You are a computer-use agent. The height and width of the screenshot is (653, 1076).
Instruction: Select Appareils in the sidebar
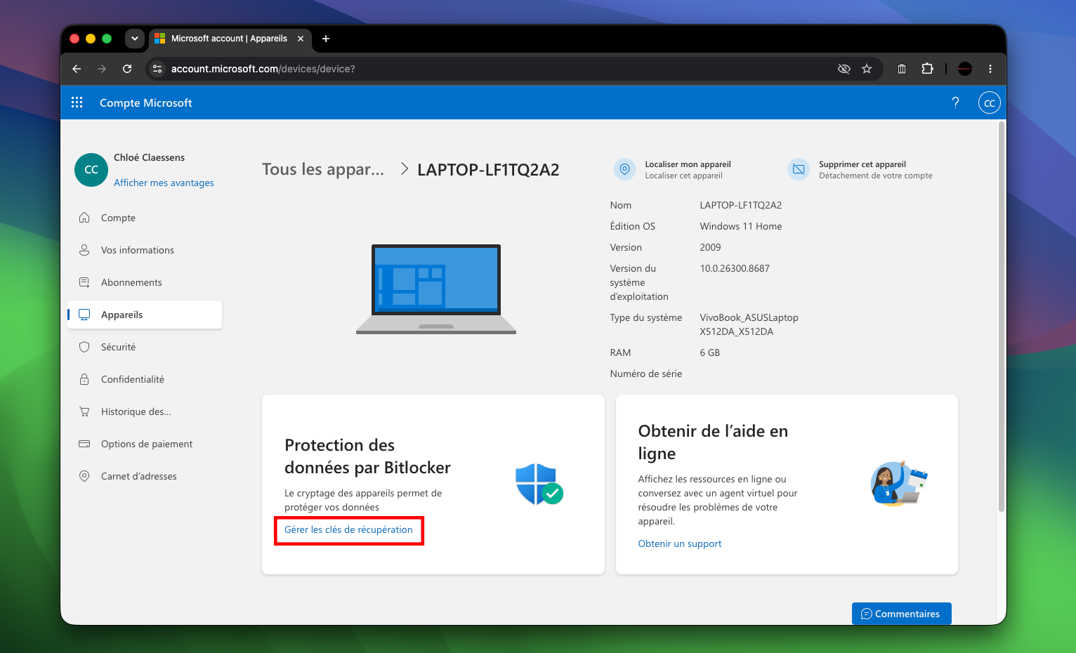[145, 315]
